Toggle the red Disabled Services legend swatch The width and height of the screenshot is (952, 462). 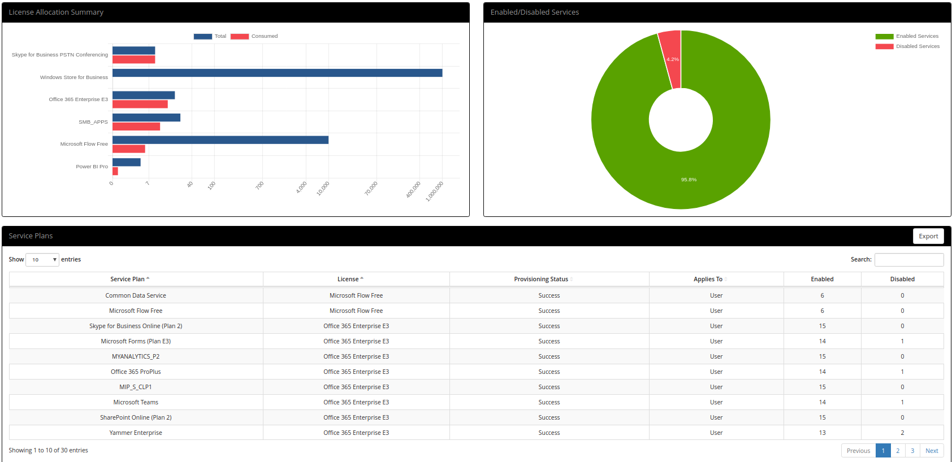tap(885, 46)
